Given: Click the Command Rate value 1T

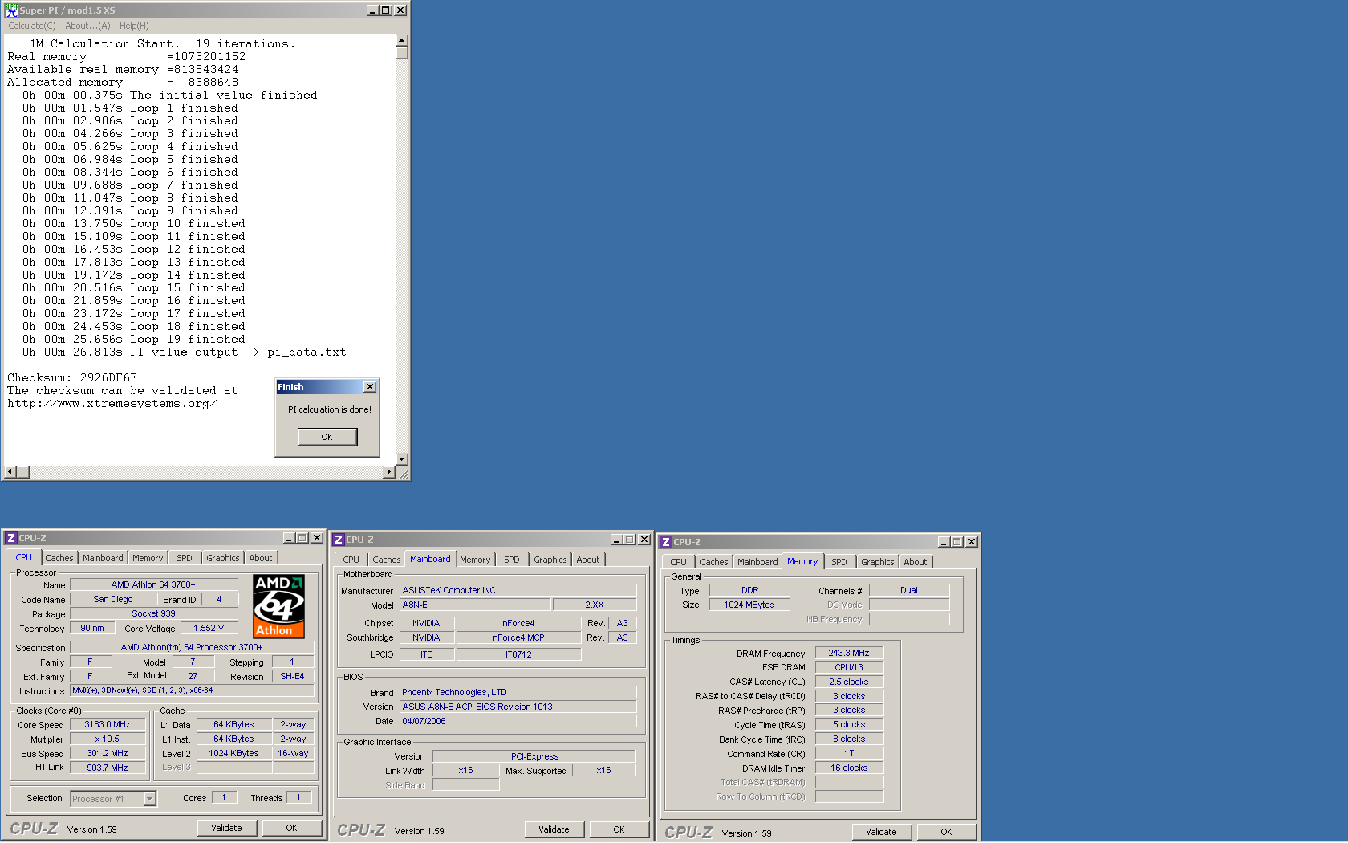Looking at the screenshot, I should tap(849, 753).
